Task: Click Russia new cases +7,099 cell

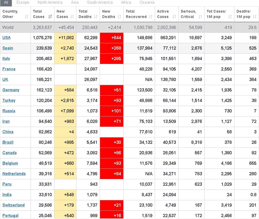Action: coord(65,111)
